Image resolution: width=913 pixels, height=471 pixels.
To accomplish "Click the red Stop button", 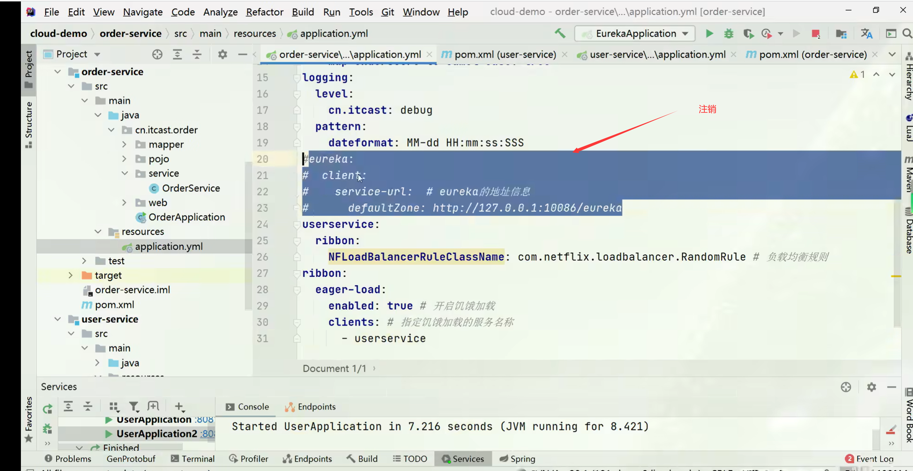I will pos(815,34).
